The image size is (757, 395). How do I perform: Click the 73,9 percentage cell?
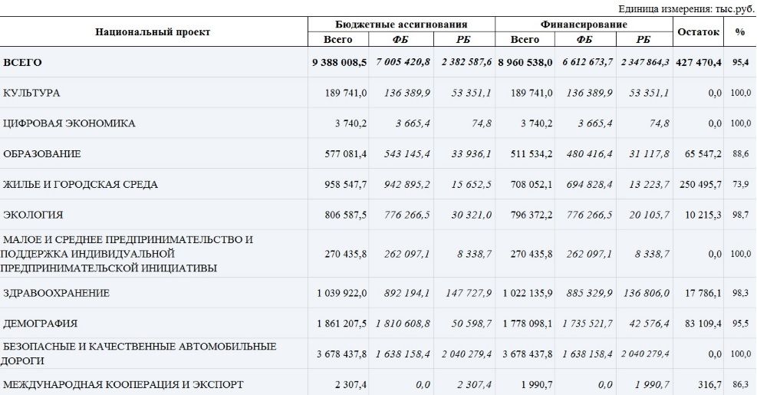click(740, 185)
